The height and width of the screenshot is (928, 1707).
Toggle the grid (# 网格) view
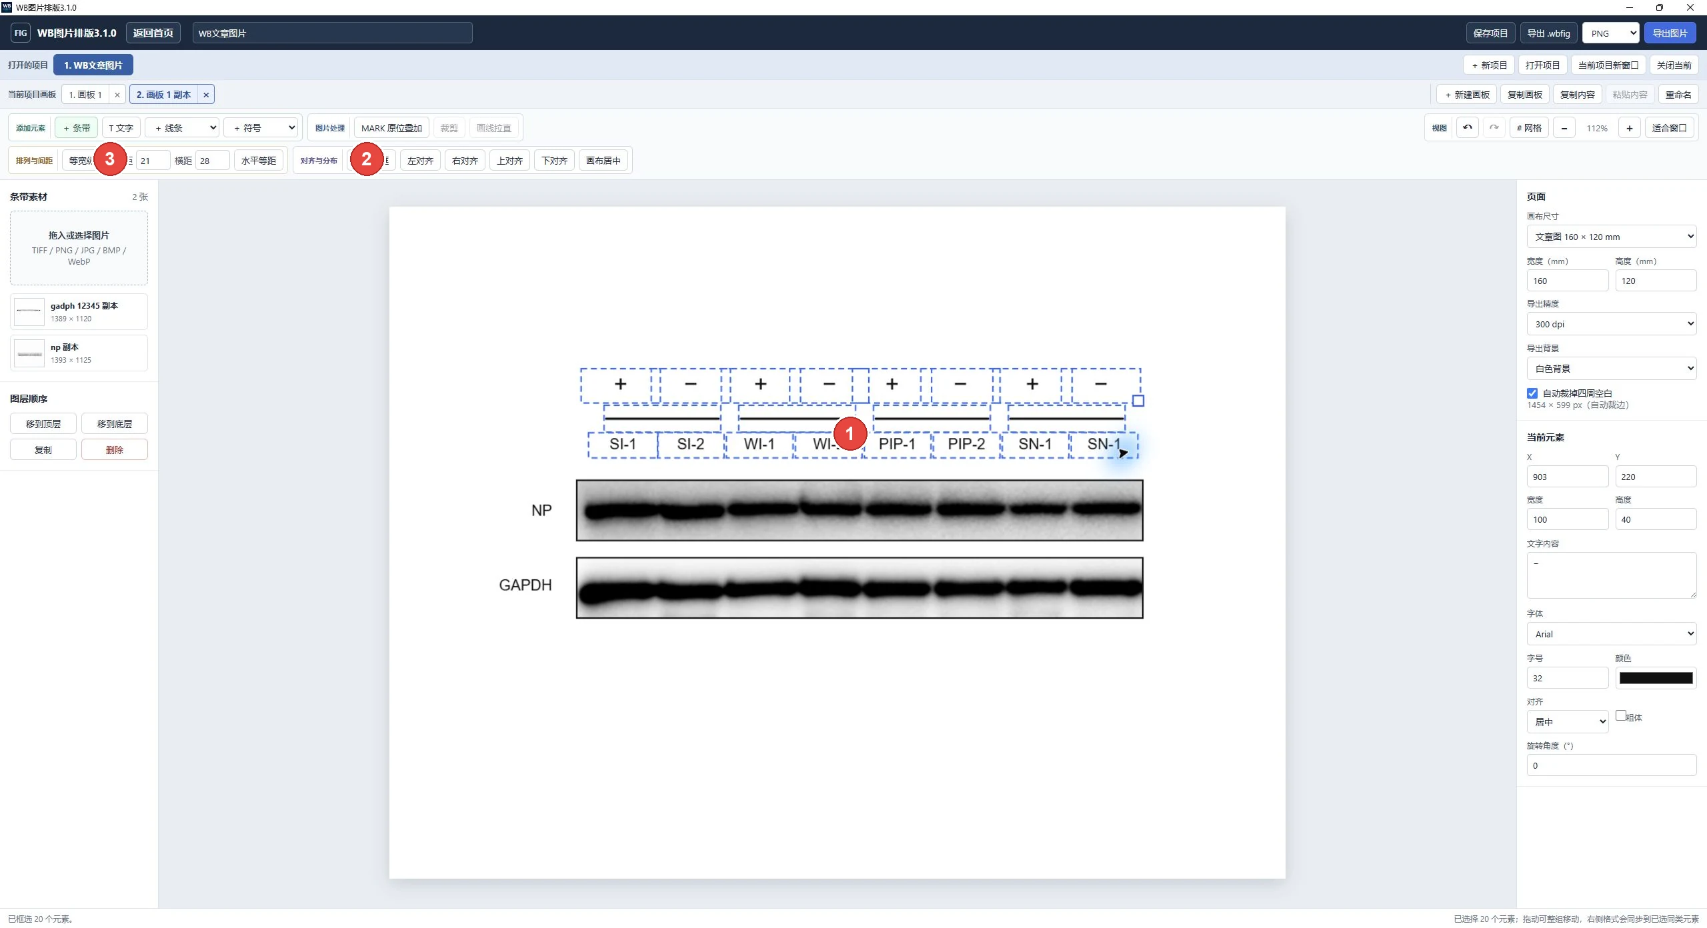(x=1529, y=128)
